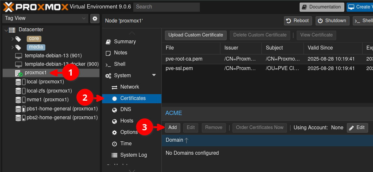Viewport: 373px width, 172px height.
Task: Click the System gears icon
Action: point(108,76)
